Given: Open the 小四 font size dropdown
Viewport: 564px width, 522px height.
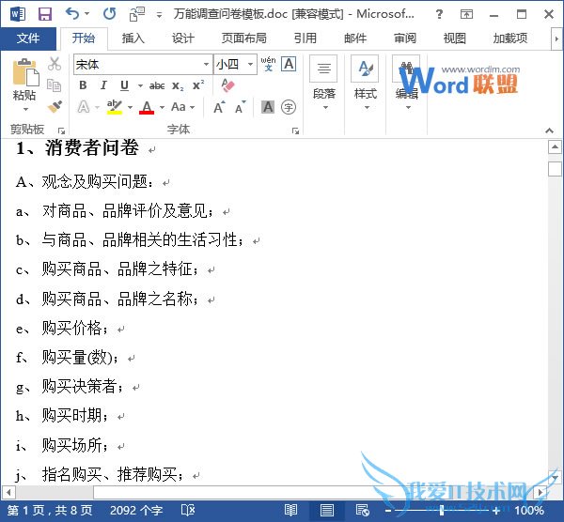Looking at the screenshot, I should click(x=250, y=65).
